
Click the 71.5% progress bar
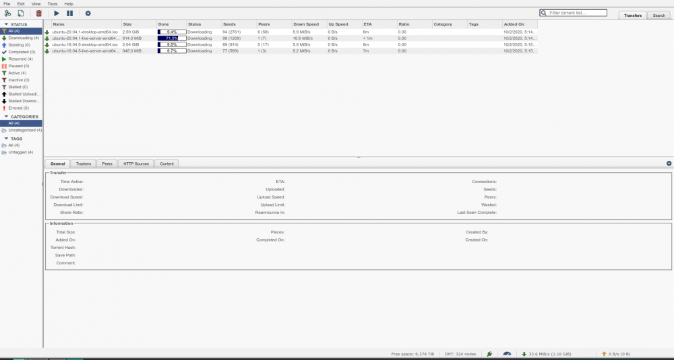tap(172, 38)
